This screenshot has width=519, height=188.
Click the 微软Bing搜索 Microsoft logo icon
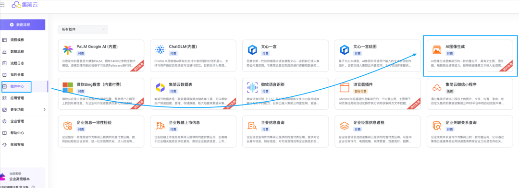click(68, 88)
